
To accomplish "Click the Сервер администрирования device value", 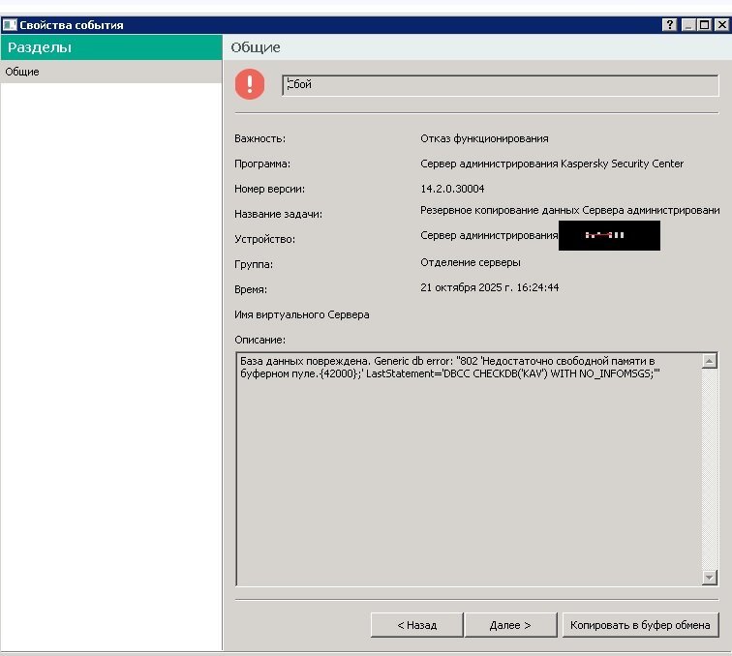I will point(489,236).
